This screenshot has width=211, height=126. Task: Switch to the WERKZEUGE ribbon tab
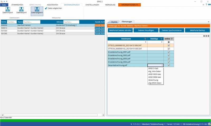pyautogui.click(x=110, y=5)
